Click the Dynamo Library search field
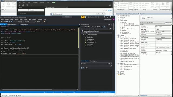This screenshot has height=97, width=173. tap(31, 10)
